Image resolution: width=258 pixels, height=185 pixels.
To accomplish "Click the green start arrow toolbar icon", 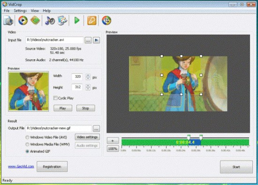I will coord(77,20).
